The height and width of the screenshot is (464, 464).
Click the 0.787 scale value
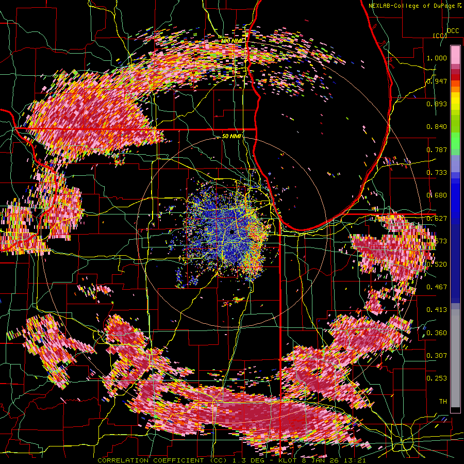coord(437,150)
